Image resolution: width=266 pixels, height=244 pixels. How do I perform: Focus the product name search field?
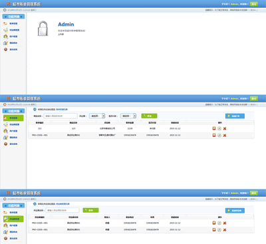[x=61, y=116]
